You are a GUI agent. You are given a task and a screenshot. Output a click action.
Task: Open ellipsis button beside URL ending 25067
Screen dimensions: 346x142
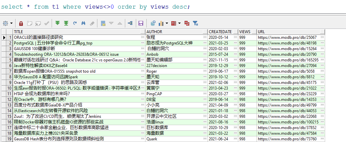(322, 37)
